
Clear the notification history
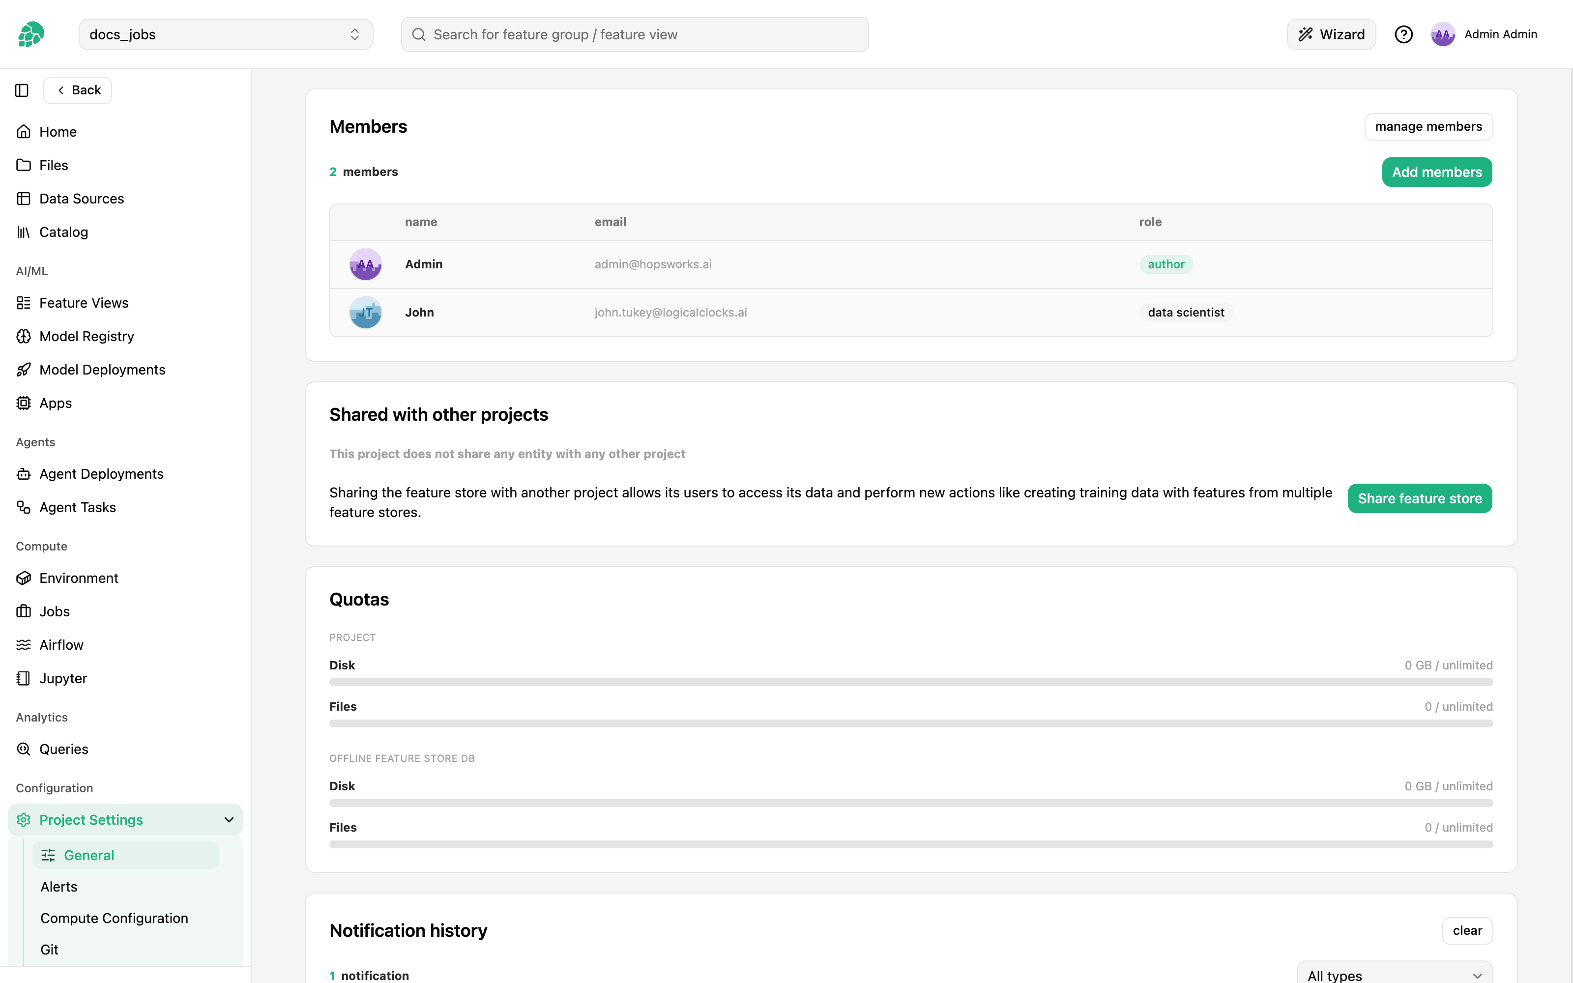tap(1467, 930)
